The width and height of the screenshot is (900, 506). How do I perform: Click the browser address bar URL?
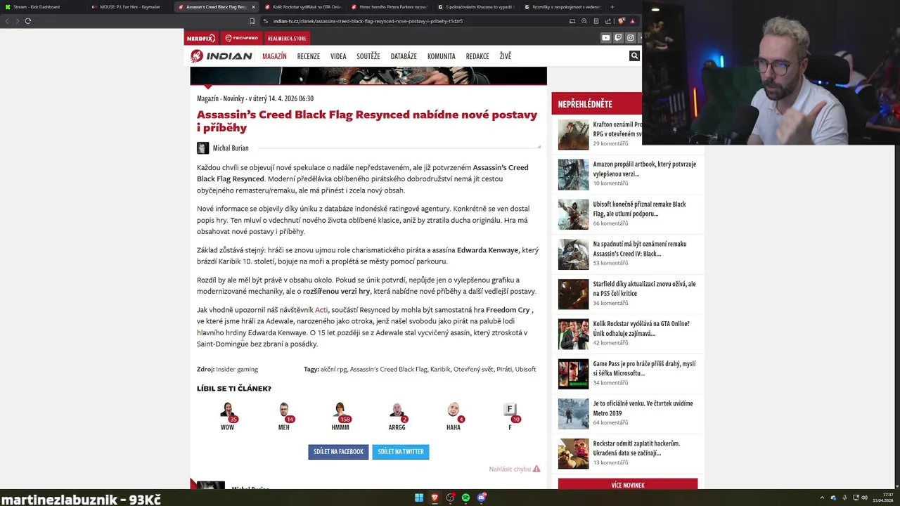point(368,21)
